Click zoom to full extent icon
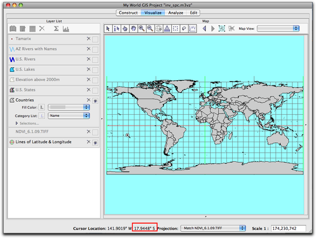316x238 pixels. click(222, 29)
